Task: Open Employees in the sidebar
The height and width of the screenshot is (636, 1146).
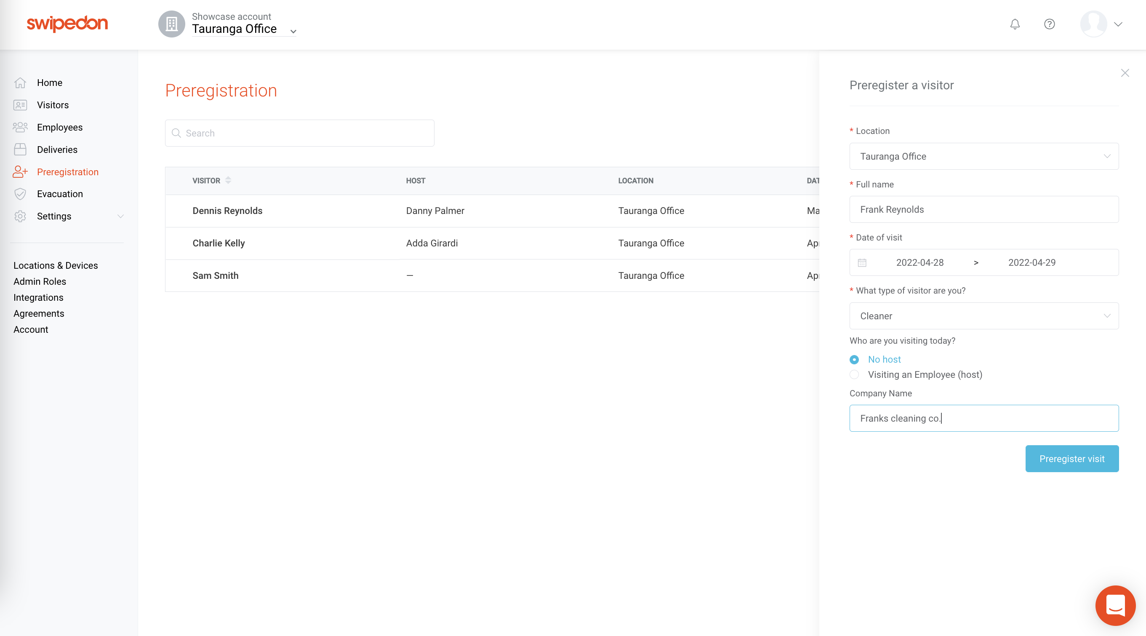Action: (x=60, y=127)
